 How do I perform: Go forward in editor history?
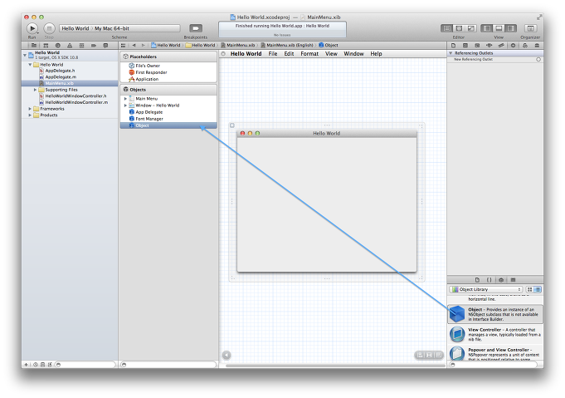[x=143, y=46]
